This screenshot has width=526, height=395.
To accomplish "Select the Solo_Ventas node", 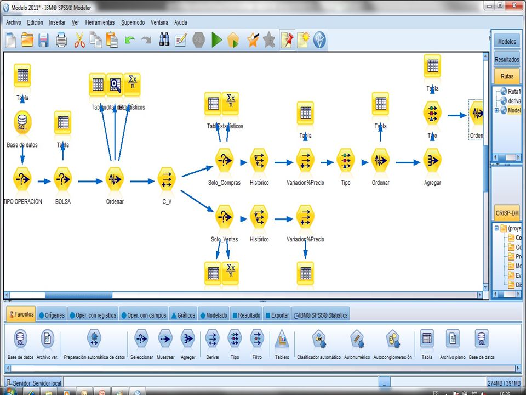I will [x=224, y=217].
